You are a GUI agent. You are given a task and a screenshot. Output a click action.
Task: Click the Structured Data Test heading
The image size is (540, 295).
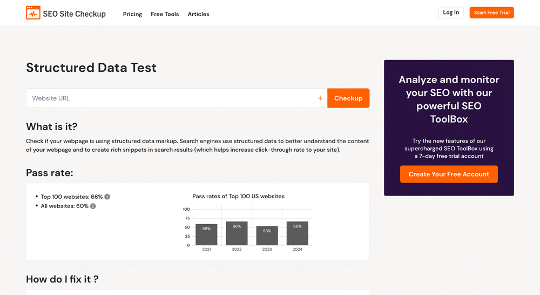(91, 68)
